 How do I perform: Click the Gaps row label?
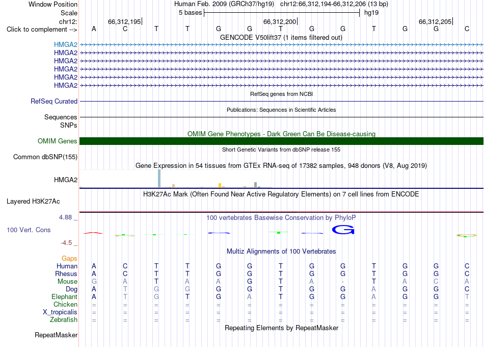pos(69,258)
